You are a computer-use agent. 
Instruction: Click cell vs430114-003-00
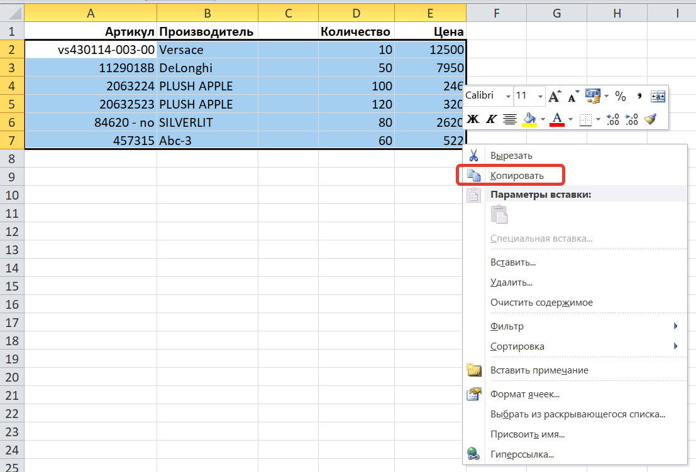point(91,50)
